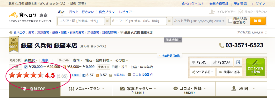This screenshot has height=100, width=275.
Task: Click 新橋駅寿司 breadcrumb link
Action: [109, 33]
